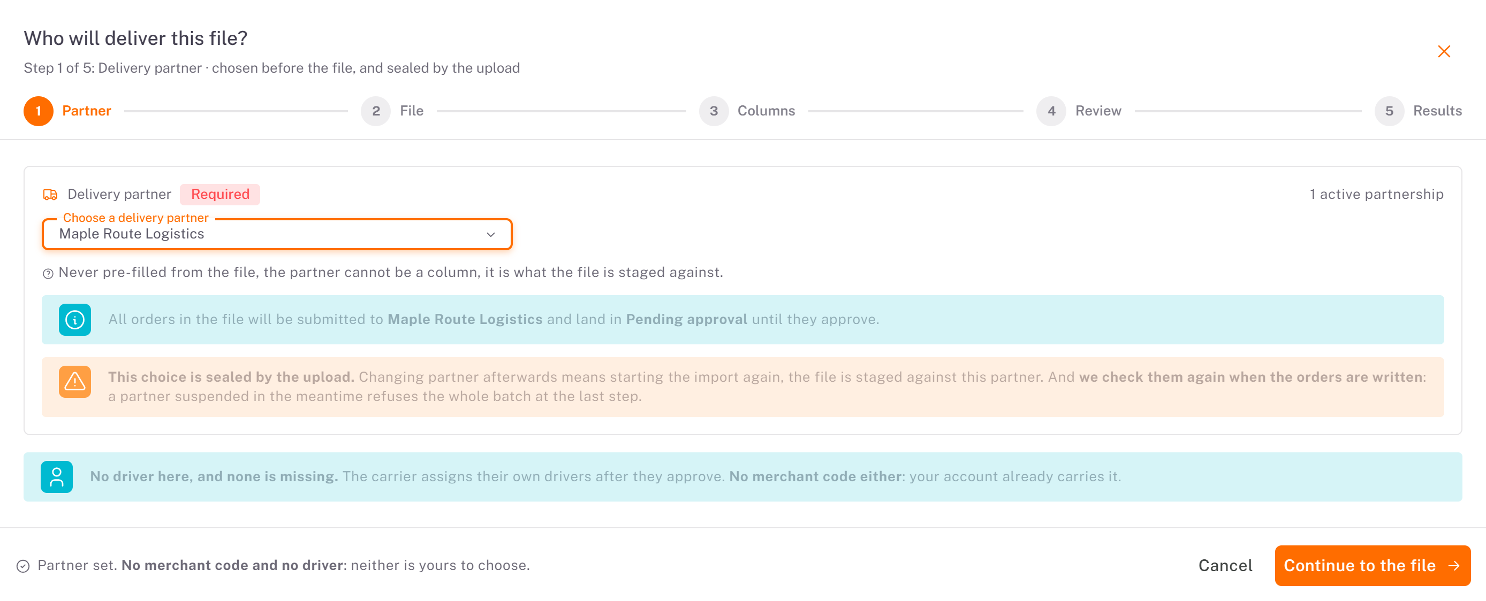Go to step 2 File

tap(393, 111)
